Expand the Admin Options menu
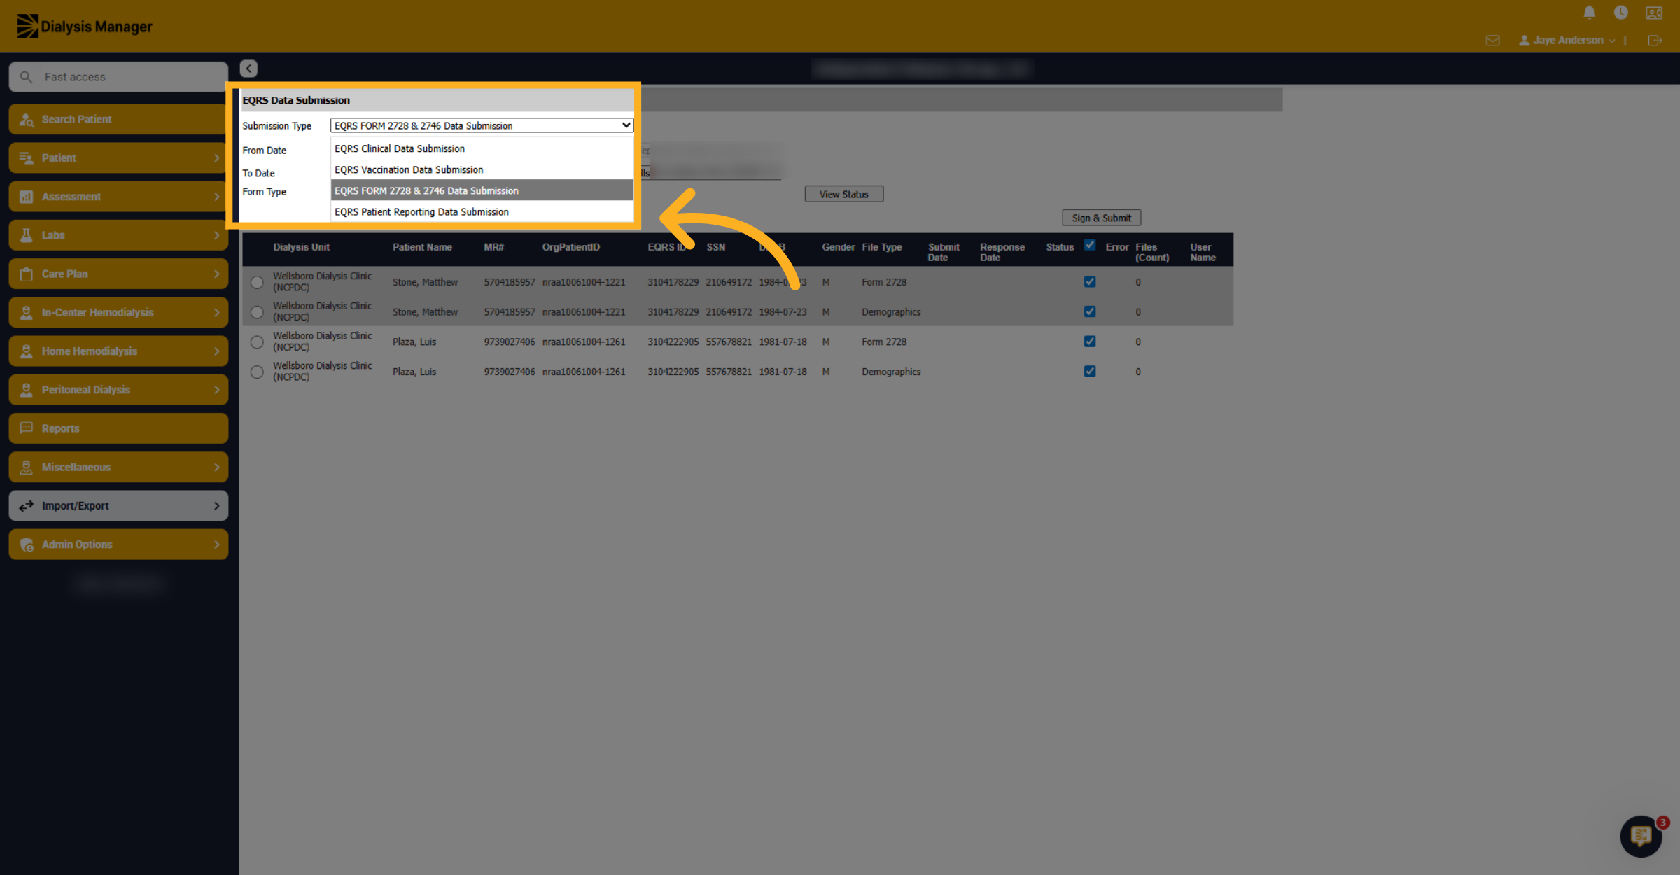 [118, 545]
